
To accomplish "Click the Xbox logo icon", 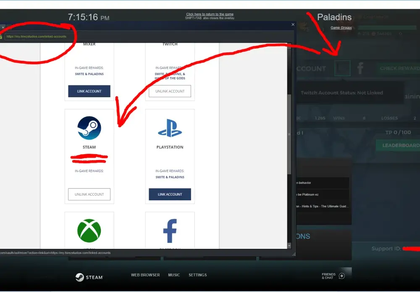I will [89, 230].
